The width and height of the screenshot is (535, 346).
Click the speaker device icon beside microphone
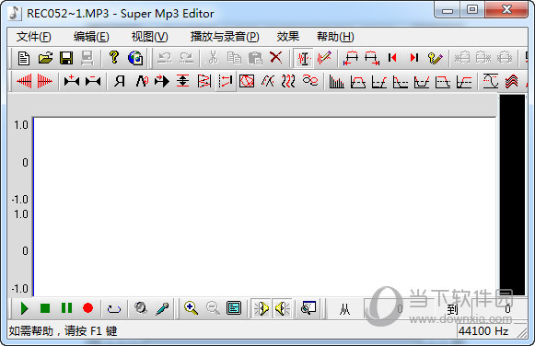coord(140,308)
